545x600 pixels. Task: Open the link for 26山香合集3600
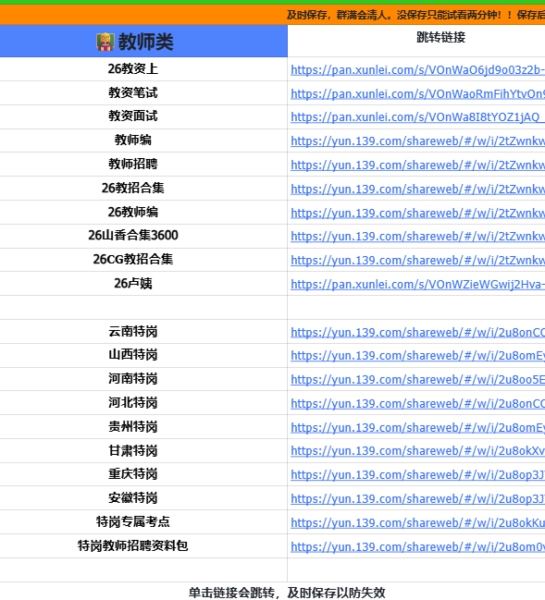[x=417, y=236]
